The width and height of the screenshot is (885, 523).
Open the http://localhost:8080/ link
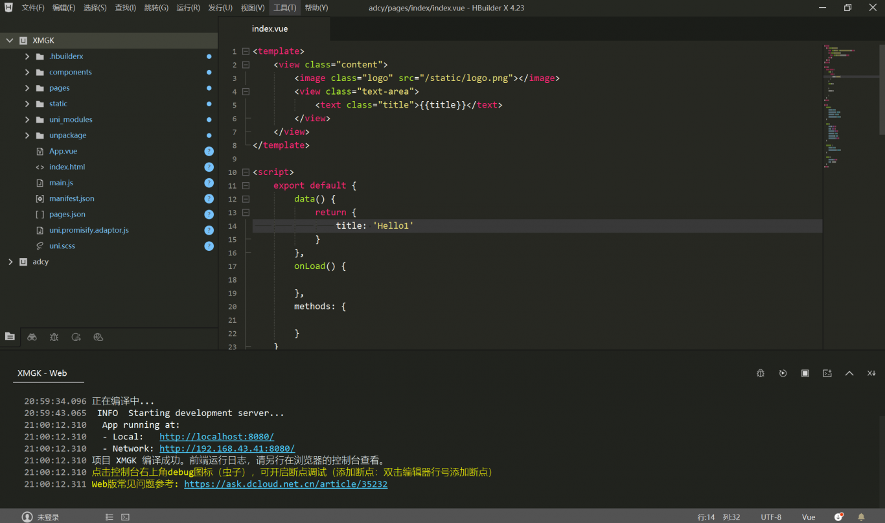tap(217, 437)
